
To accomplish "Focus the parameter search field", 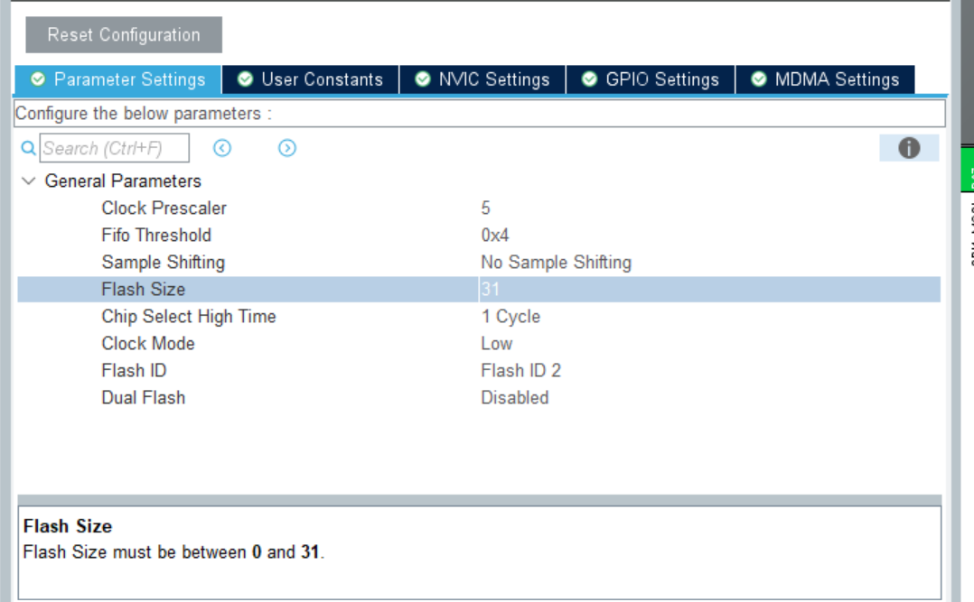I will pos(114,148).
